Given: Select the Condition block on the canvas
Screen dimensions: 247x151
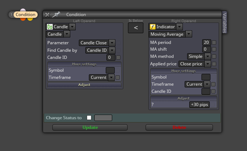Looking at the screenshot, I should pos(25,15).
